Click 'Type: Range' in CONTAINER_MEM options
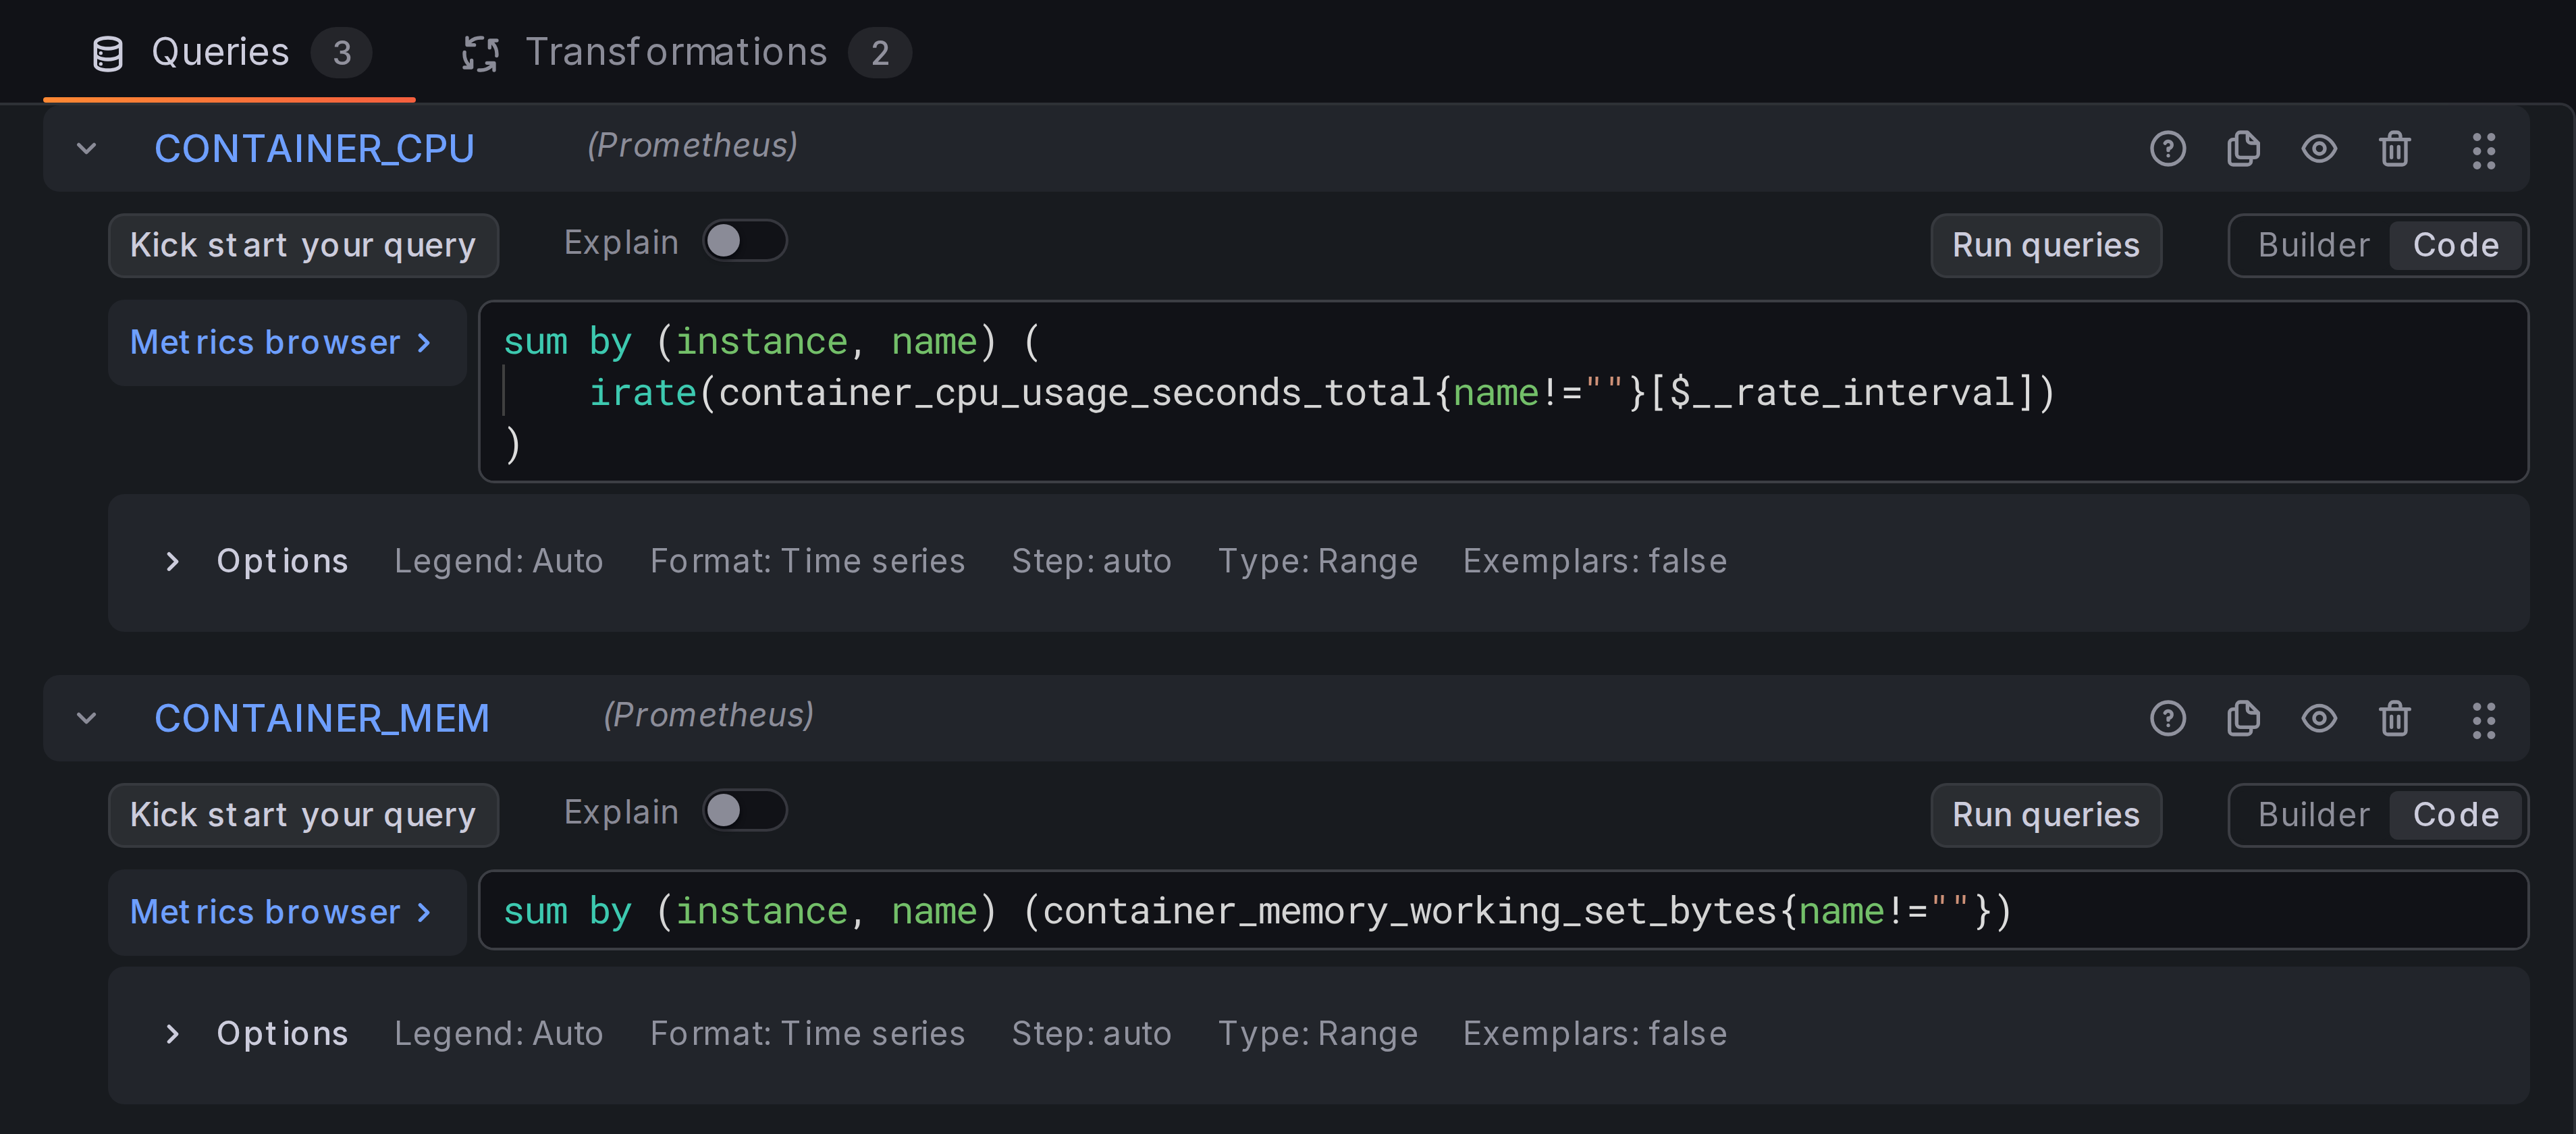The image size is (2576, 1134). pos(1317,1033)
